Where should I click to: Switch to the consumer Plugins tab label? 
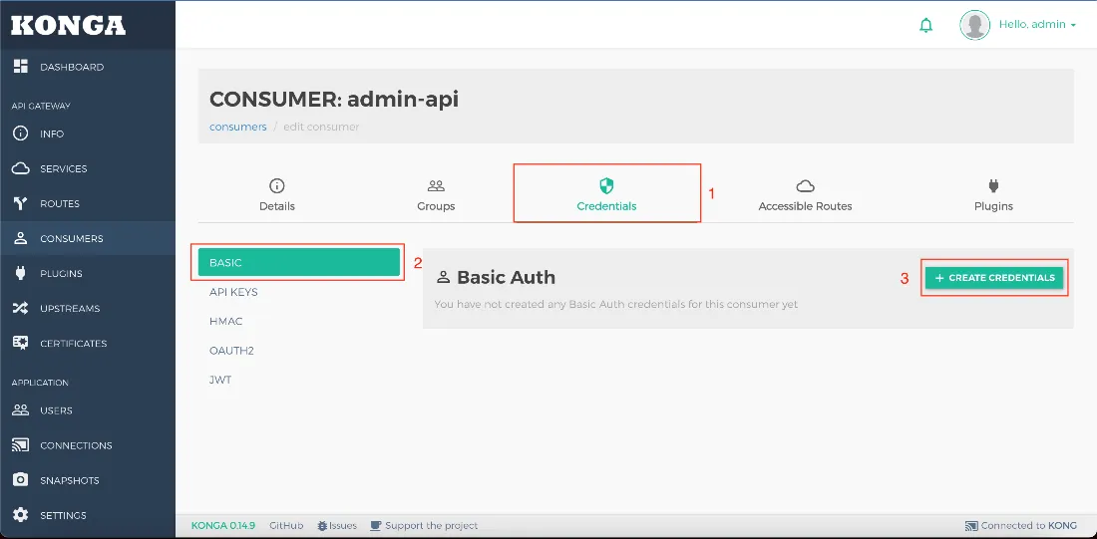(993, 206)
